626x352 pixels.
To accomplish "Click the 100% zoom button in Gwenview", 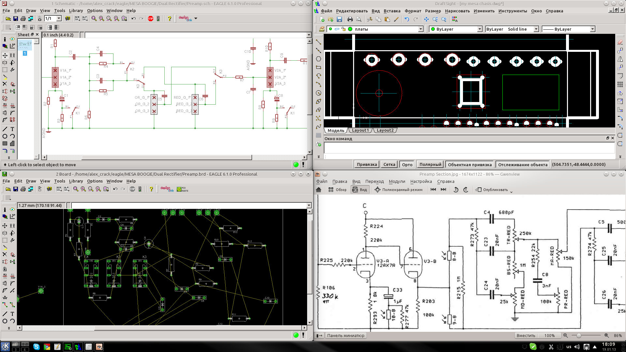I will click(x=549, y=335).
